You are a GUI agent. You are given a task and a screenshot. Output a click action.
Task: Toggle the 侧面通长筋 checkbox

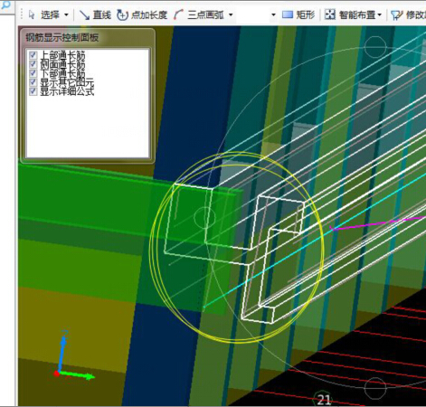(x=33, y=64)
